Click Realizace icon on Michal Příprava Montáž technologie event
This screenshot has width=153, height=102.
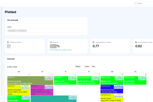point(22,86)
